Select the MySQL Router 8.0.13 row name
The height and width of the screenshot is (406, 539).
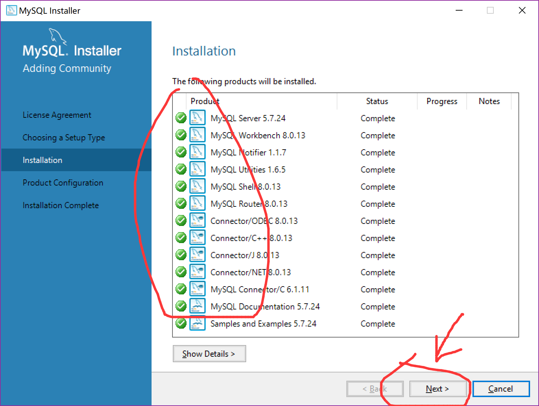(249, 204)
